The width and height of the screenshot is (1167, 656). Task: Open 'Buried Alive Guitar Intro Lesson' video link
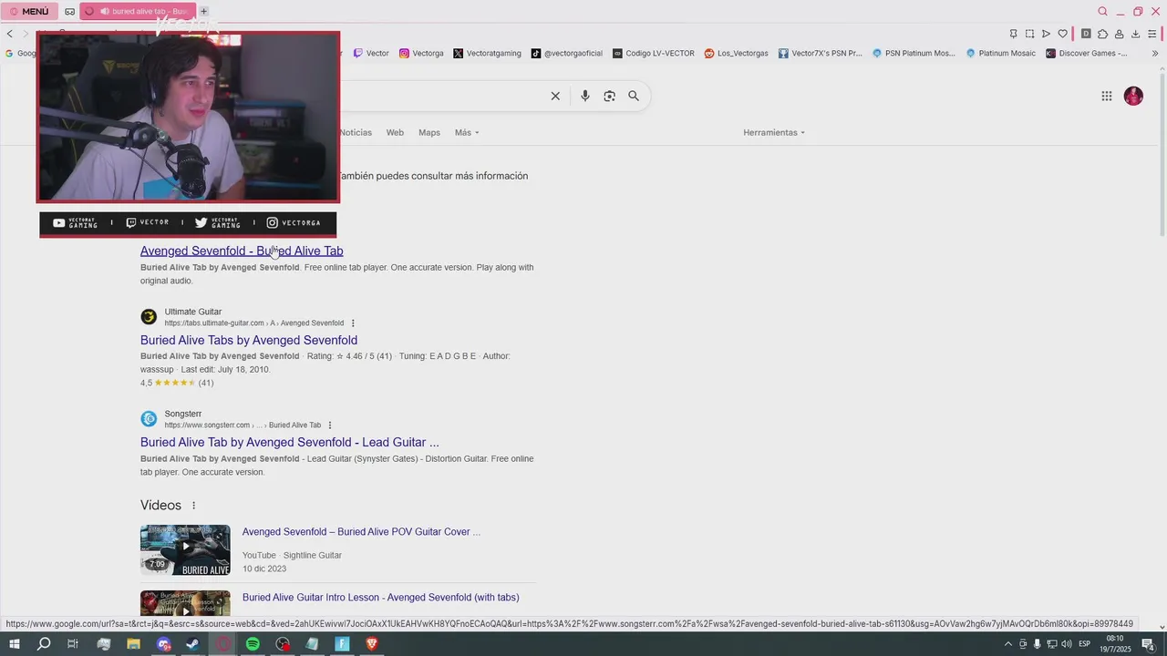[x=381, y=598]
